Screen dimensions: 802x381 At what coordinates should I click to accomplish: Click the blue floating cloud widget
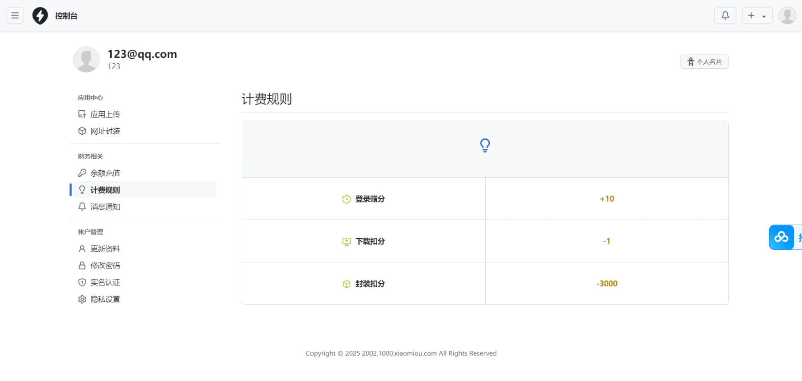[x=782, y=237]
